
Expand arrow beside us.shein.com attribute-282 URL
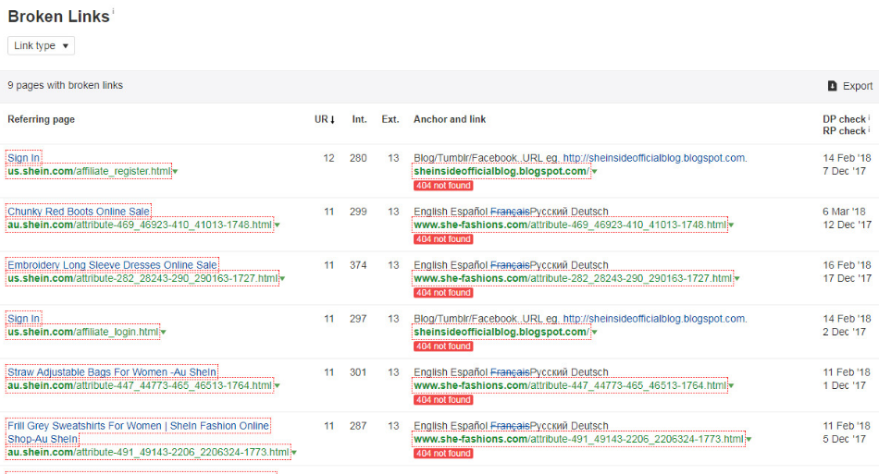[x=282, y=279]
